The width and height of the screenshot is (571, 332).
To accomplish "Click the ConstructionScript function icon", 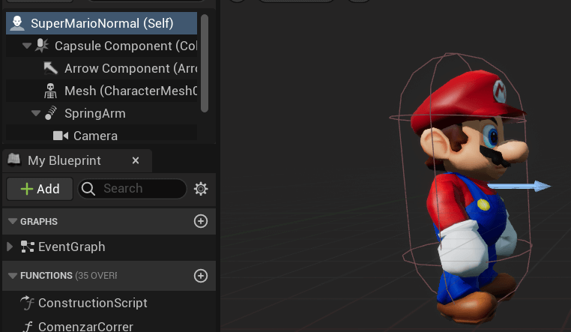I will 27,303.
